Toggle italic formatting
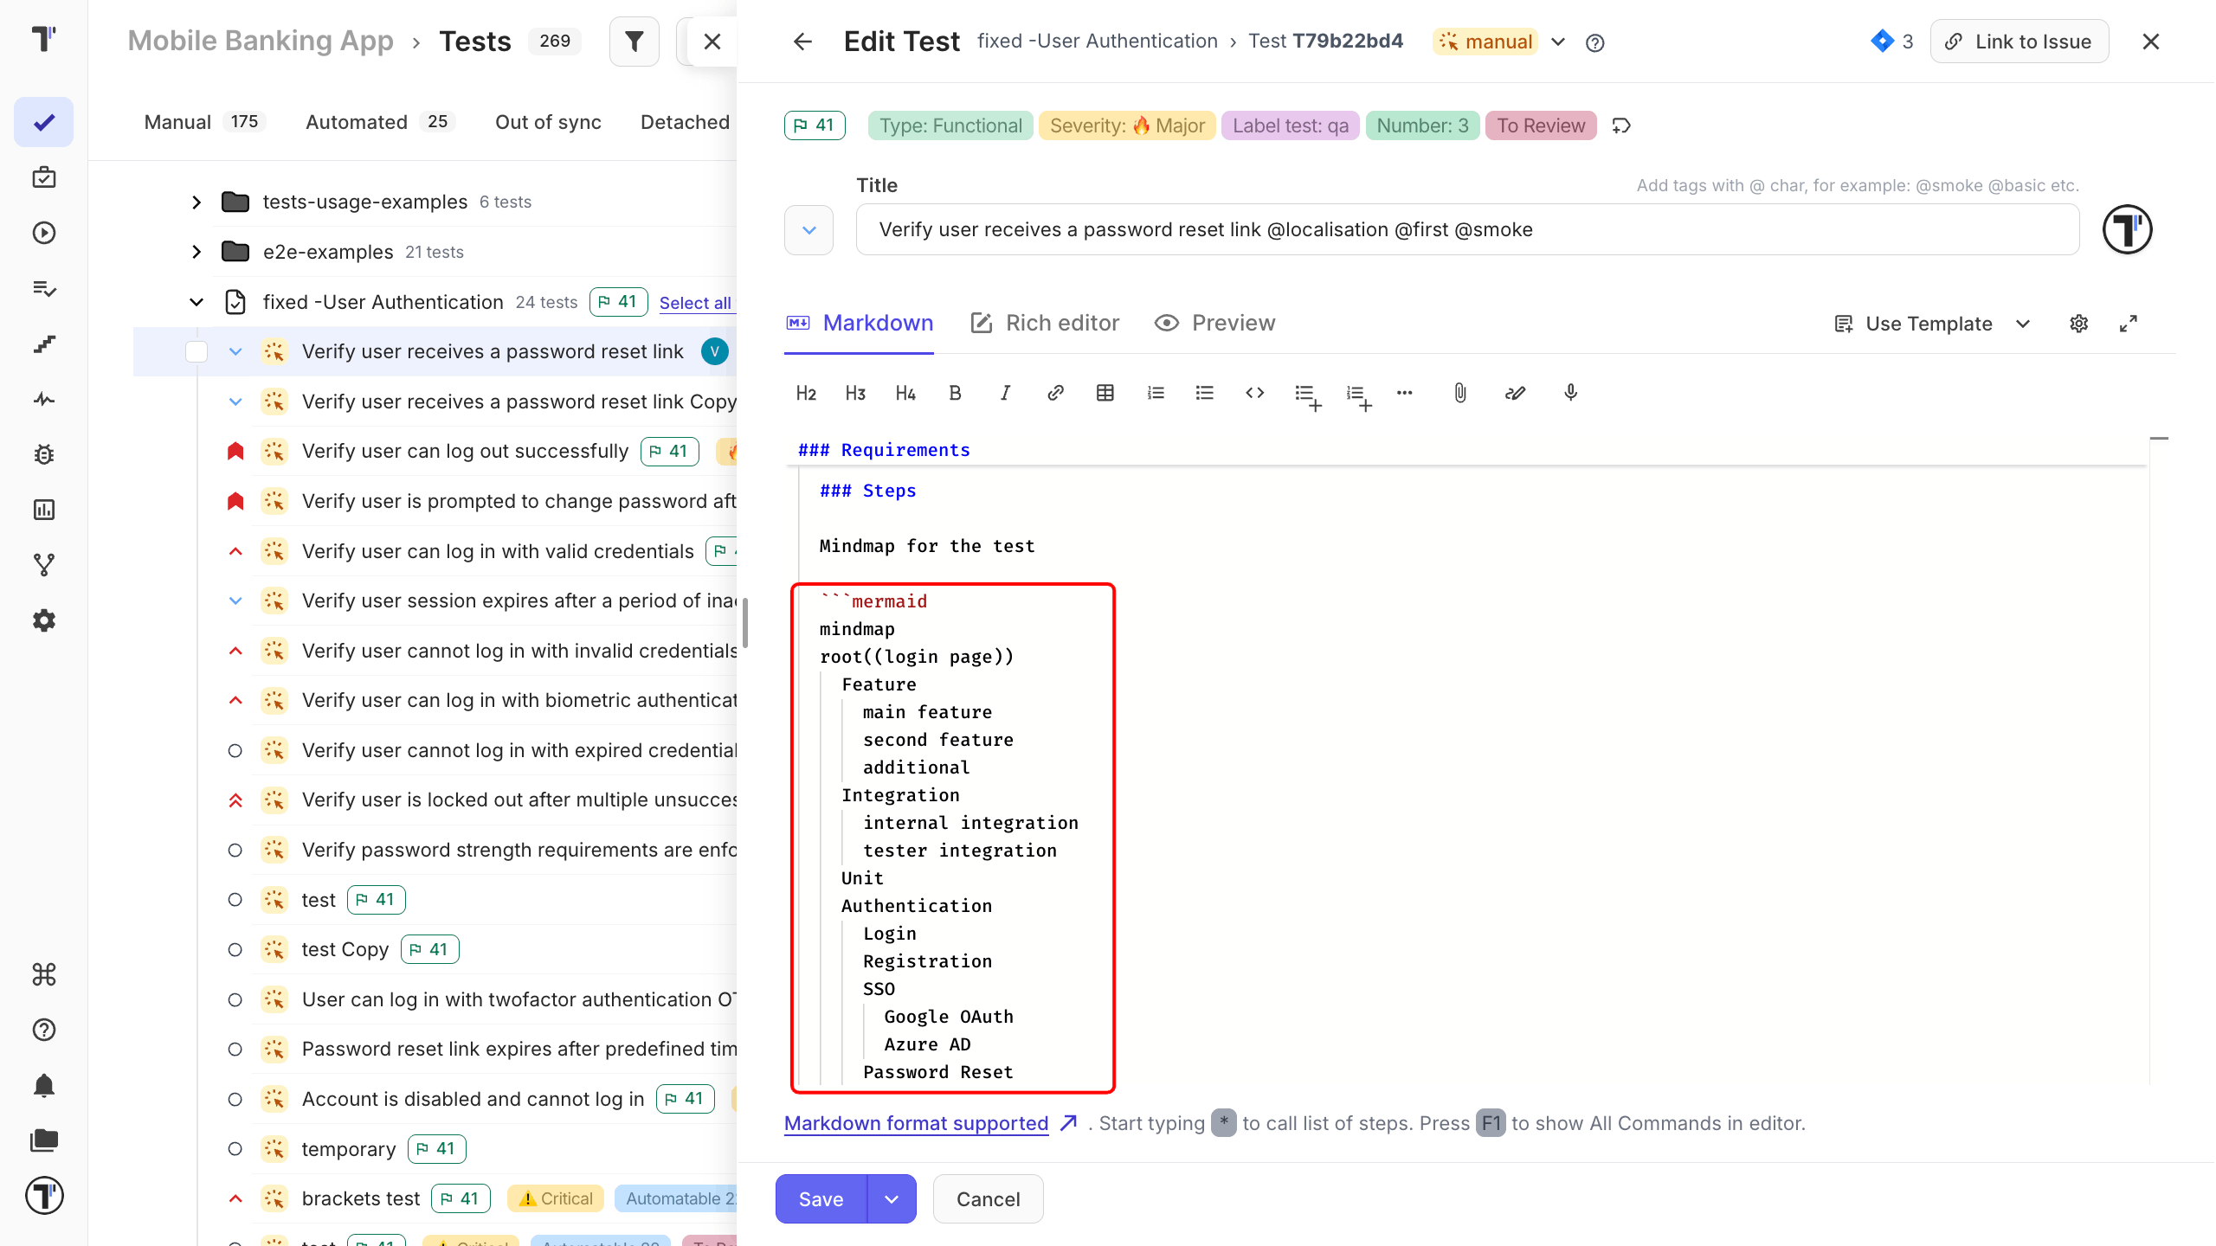 (x=1005, y=394)
